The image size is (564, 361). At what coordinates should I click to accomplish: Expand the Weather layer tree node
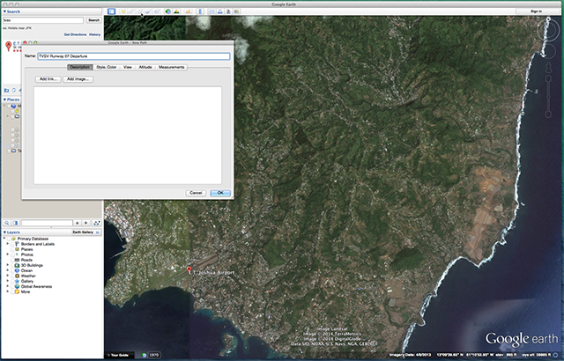pyautogui.click(x=8, y=276)
